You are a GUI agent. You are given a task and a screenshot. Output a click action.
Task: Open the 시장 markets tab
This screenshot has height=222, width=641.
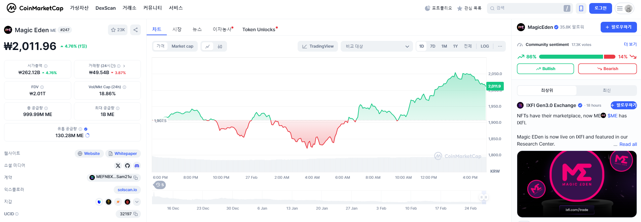click(177, 30)
